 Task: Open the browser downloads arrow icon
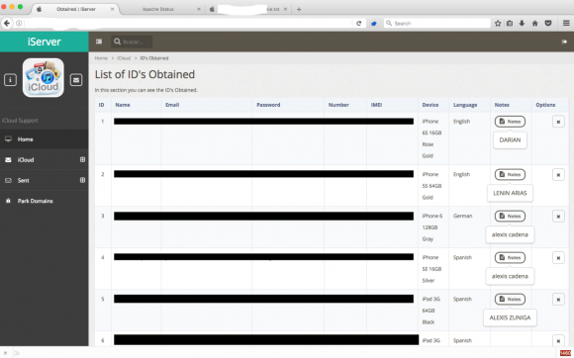pyautogui.click(x=522, y=24)
